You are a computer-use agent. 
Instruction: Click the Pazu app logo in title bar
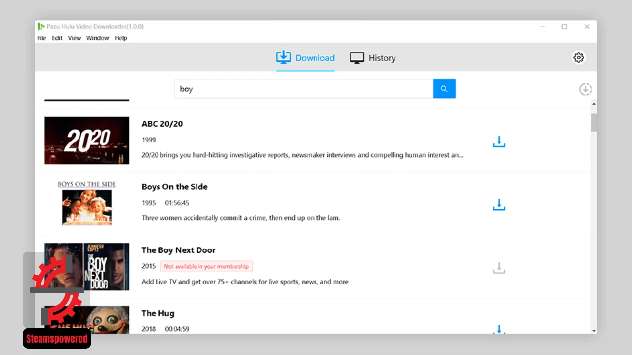(41, 26)
